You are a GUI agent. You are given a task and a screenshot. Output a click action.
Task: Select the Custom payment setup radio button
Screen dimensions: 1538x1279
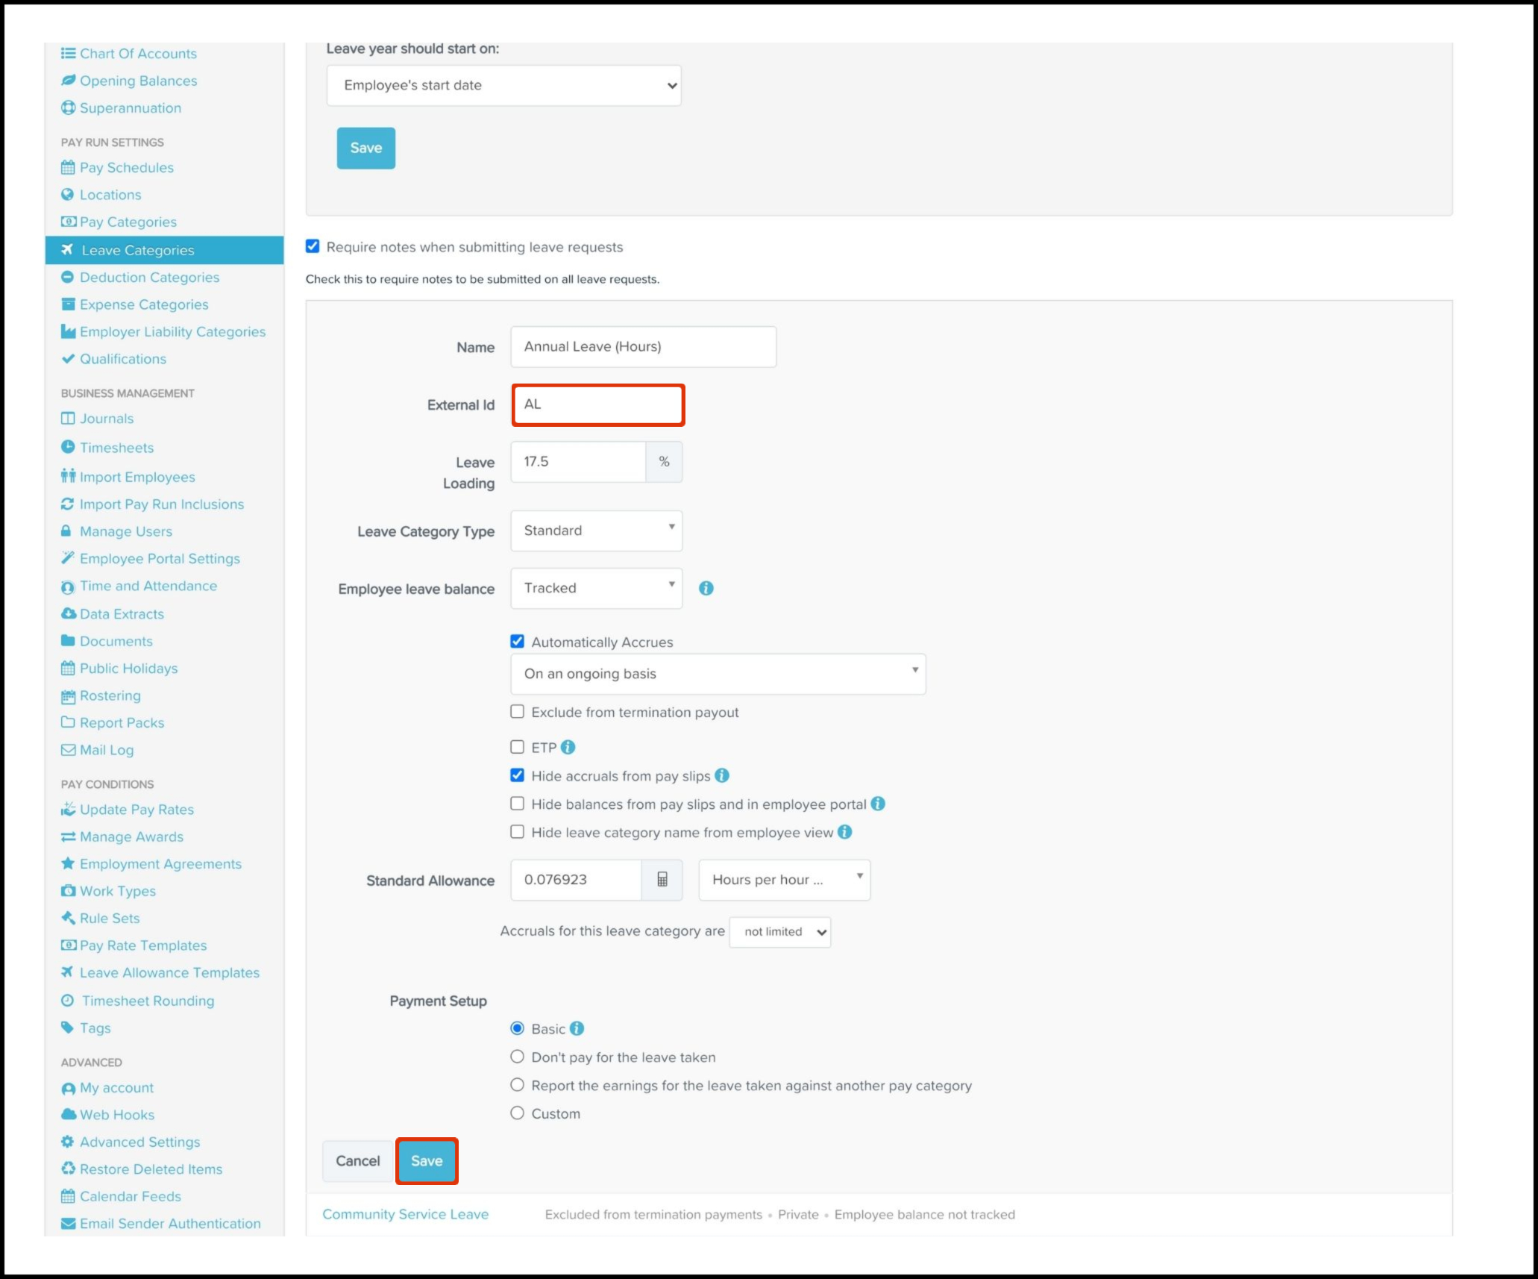tap(517, 1113)
